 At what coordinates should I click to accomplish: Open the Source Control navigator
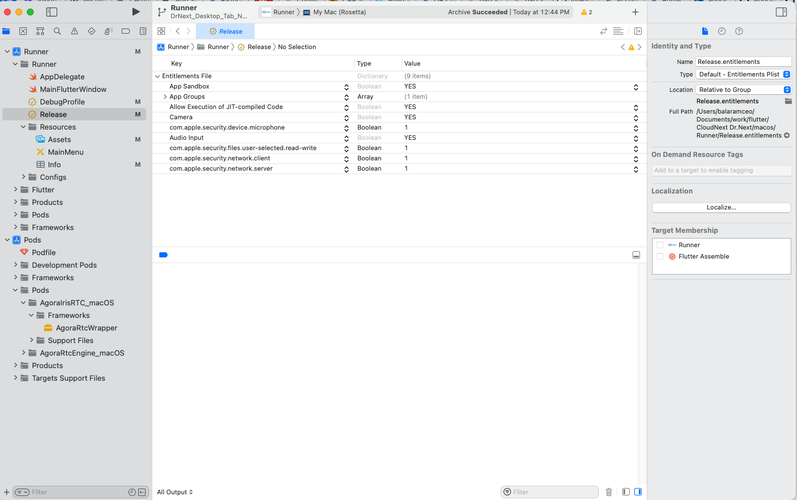[23, 31]
